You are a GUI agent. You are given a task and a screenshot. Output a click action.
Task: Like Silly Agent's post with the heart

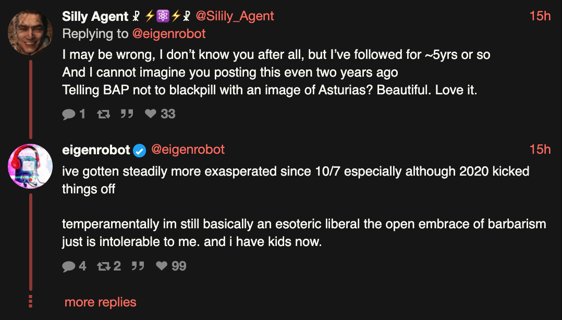pos(151,114)
